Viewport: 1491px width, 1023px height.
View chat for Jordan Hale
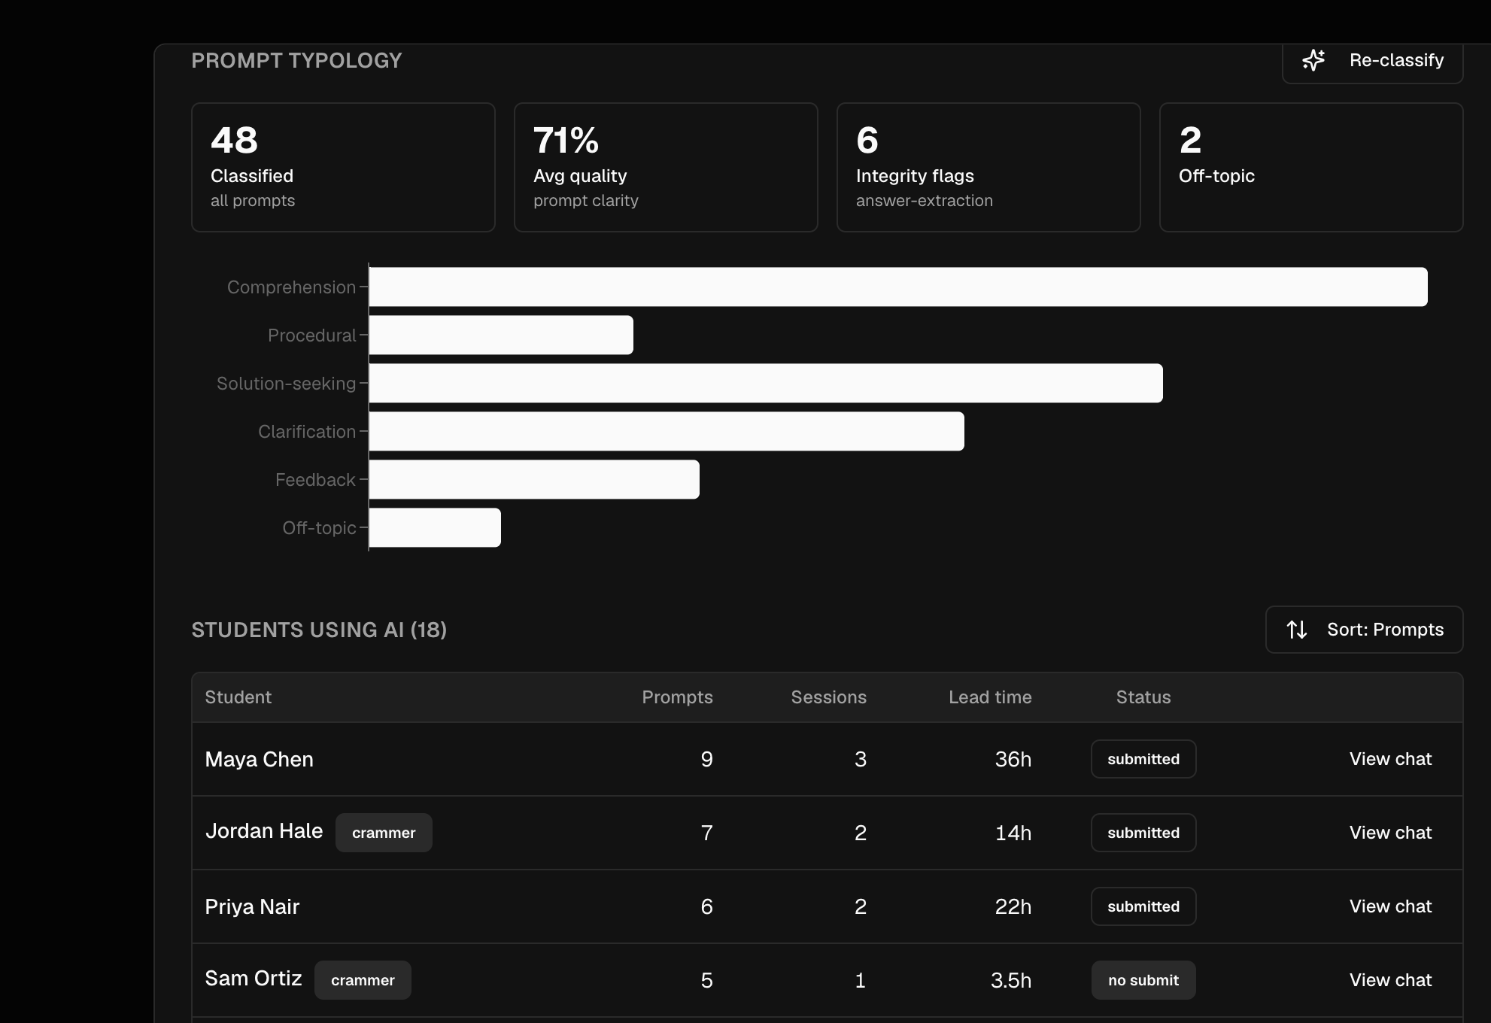1390,833
